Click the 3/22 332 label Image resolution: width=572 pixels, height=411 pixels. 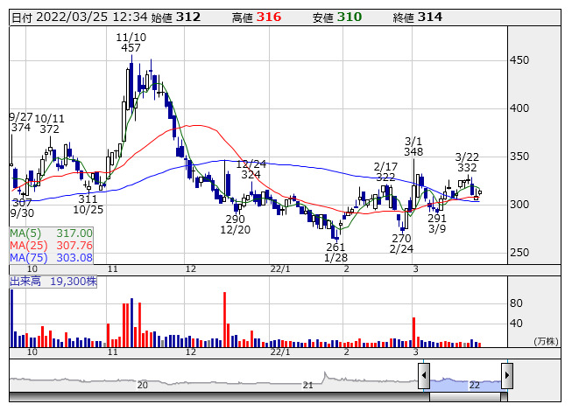(x=467, y=163)
